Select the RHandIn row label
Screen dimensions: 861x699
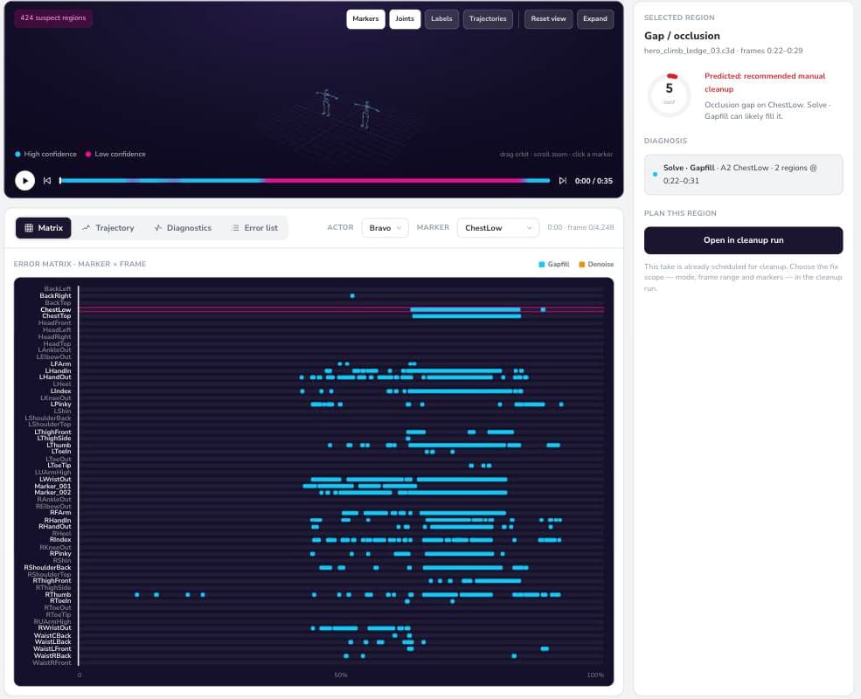click(x=58, y=520)
